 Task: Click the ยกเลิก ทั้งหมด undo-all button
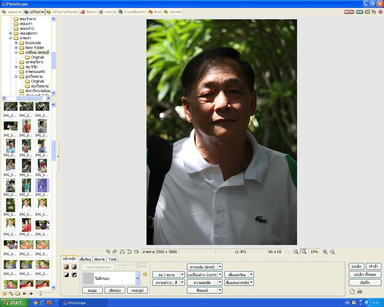(365, 274)
